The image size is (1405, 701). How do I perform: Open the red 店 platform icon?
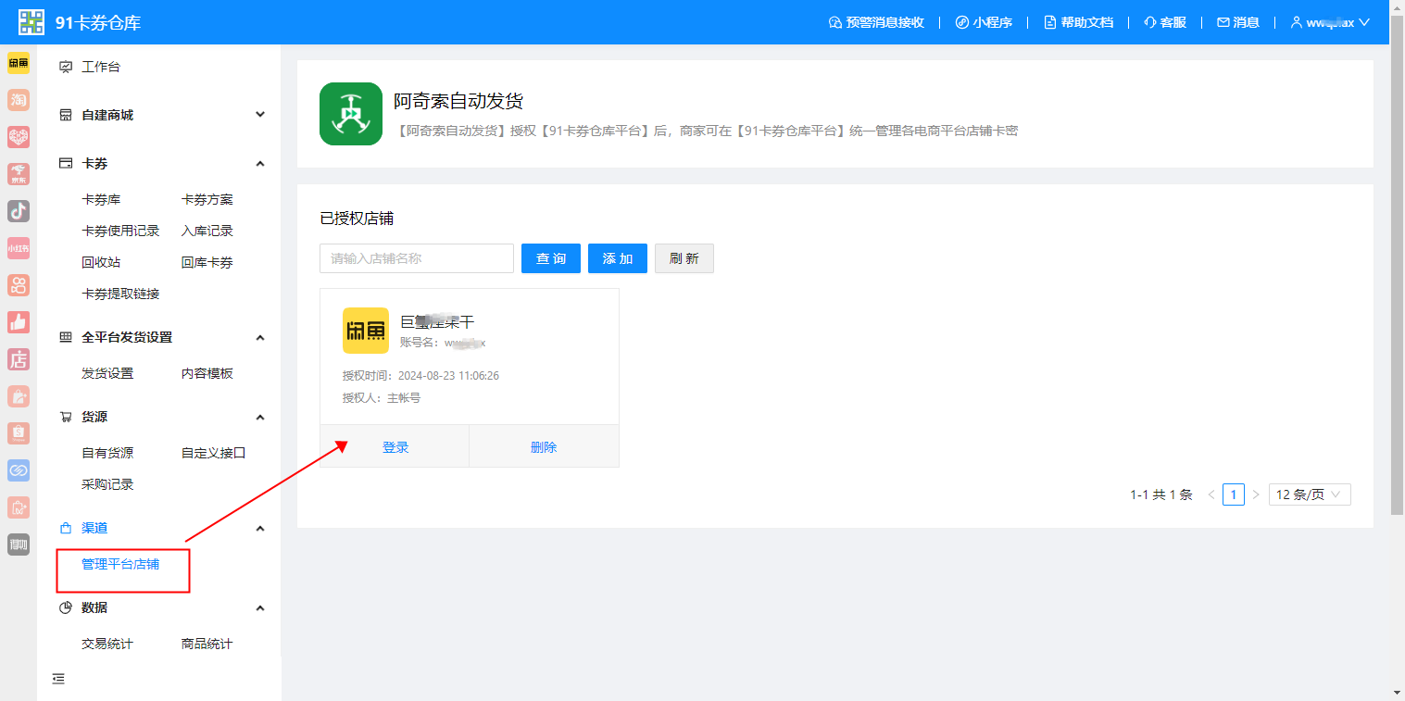click(19, 359)
